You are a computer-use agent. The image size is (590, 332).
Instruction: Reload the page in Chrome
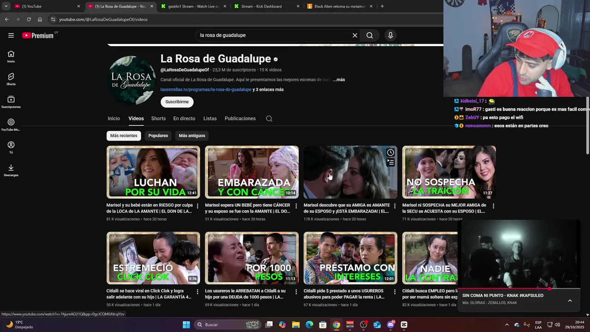tap(29, 19)
